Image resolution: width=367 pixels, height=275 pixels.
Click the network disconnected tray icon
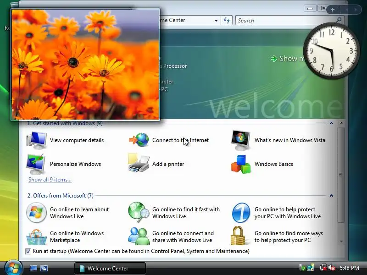point(323,268)
